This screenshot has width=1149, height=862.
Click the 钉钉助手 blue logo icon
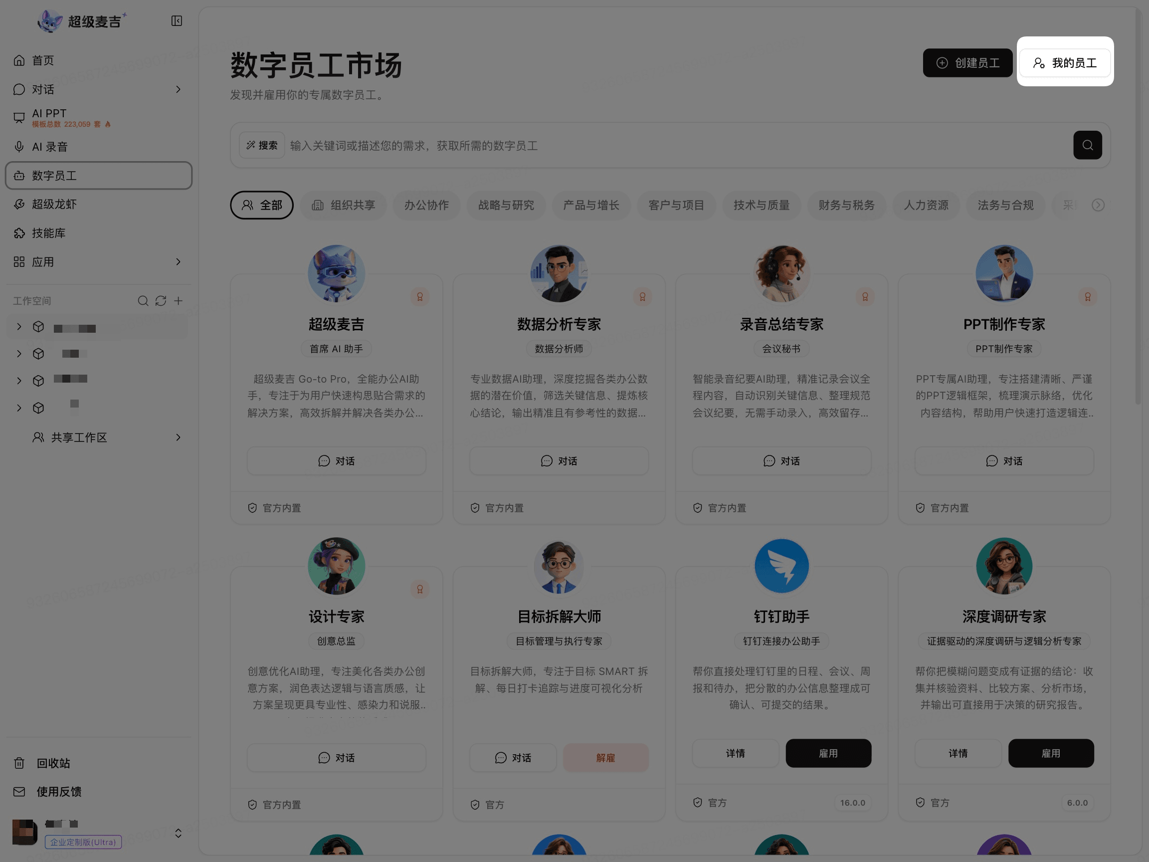781,566
